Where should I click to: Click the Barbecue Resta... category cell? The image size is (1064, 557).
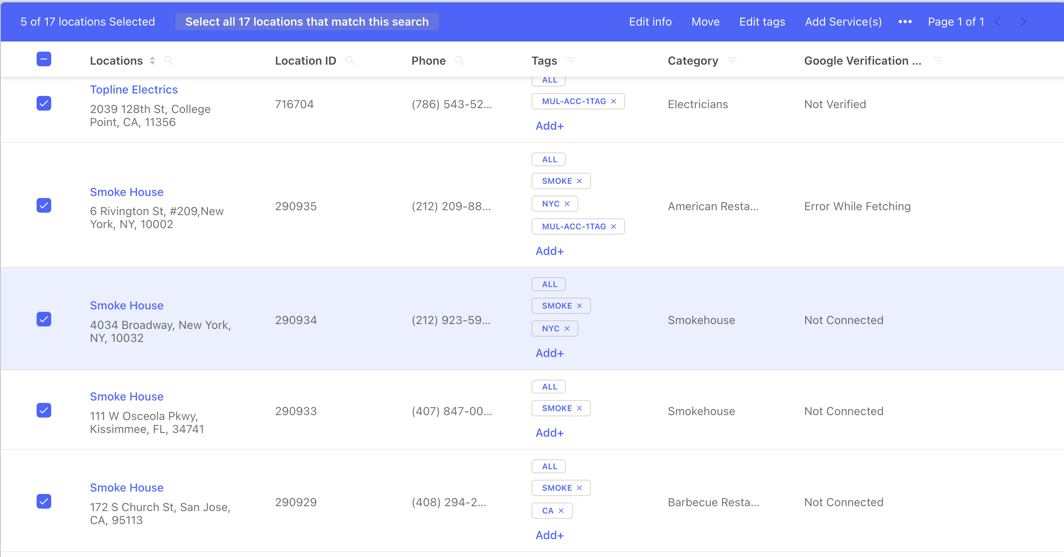point(713,503)
